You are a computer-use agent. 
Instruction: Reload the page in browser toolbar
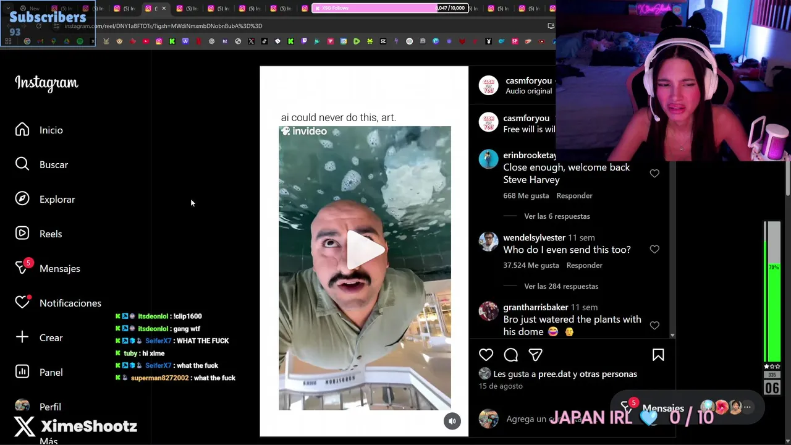(x=38, y=26)
